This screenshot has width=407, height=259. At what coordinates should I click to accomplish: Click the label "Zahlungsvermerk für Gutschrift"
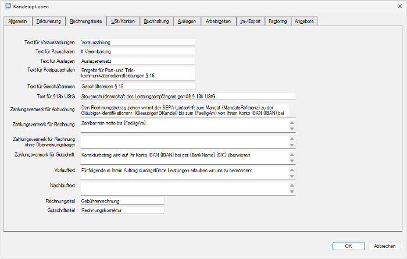tap(44, 155)
